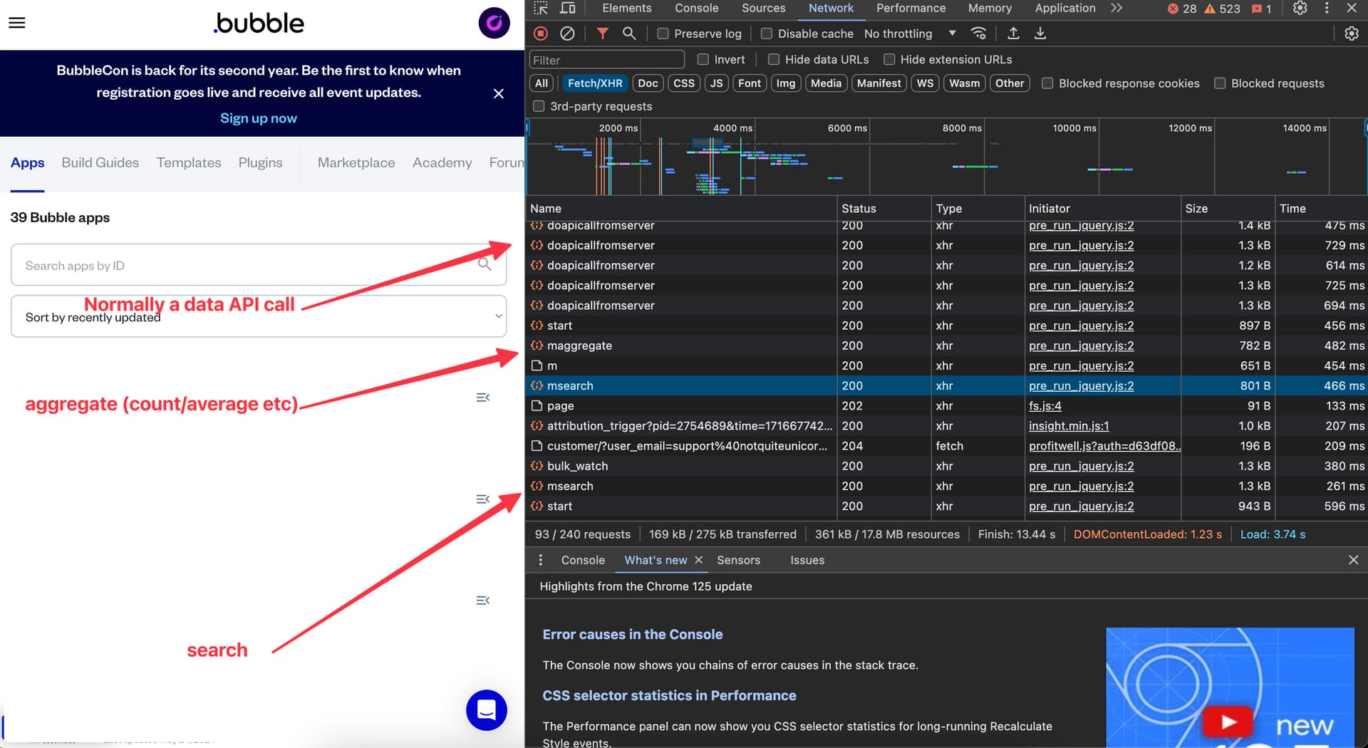Focus the network Filter input
Screen dimensions: 1368x748
607,60
